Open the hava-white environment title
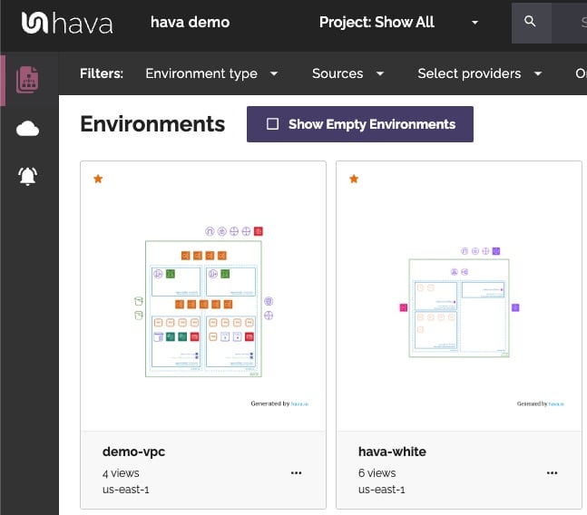 (393, 452)
